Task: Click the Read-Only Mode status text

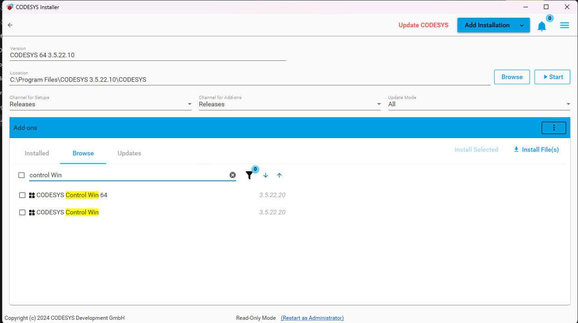Action: (256, 318)
